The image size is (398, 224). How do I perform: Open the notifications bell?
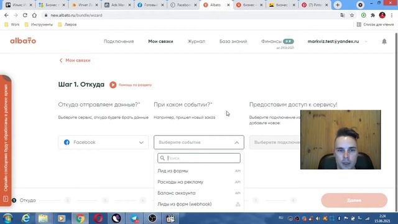point(384,42)
